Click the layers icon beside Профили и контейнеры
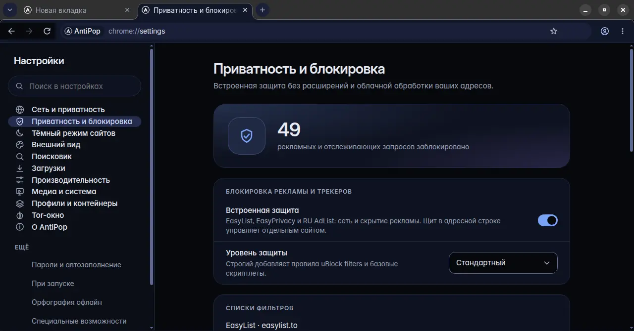Image resolution: width=634 pixels, height=331 pixels. pyautogui.click(x=20, y=204)
